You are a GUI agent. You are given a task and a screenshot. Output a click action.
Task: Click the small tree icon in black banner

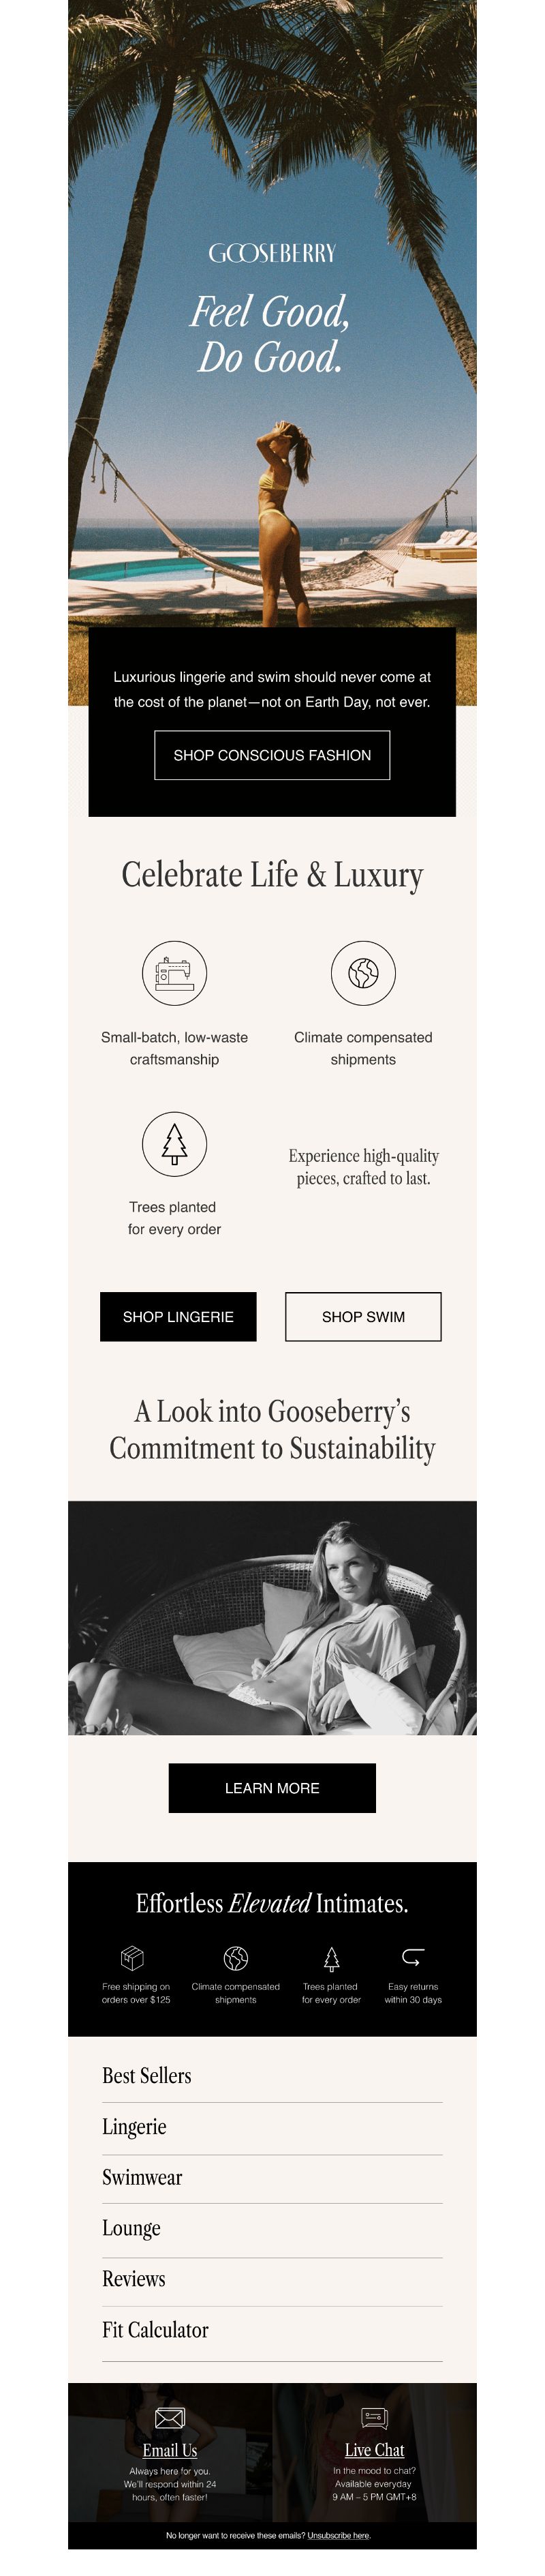click(x=331, y=1957)
